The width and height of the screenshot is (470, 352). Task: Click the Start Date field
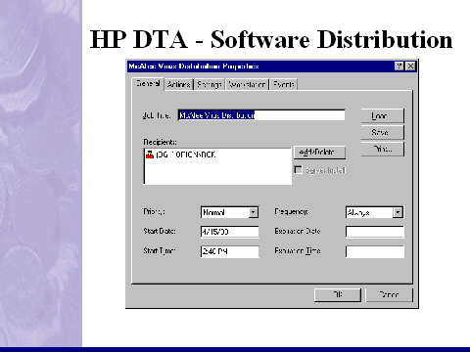pos(230,232)
